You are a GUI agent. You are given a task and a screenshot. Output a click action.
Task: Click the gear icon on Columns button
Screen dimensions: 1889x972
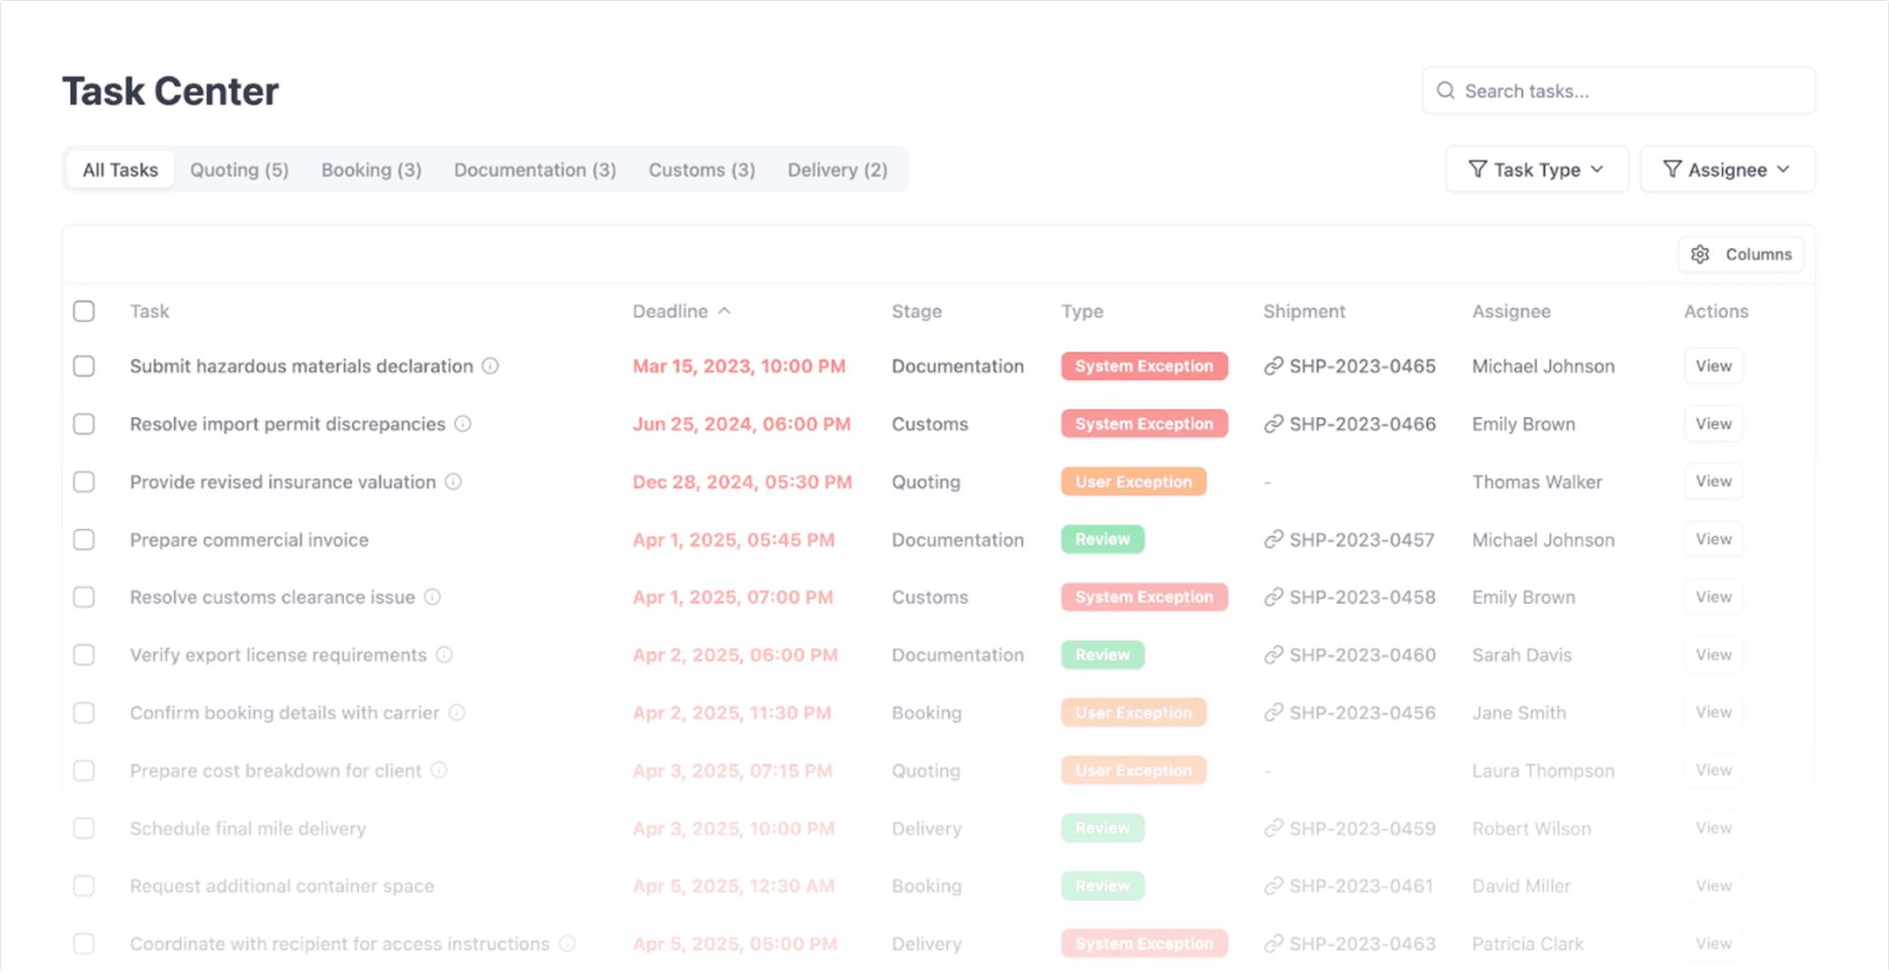[1700, 254]
